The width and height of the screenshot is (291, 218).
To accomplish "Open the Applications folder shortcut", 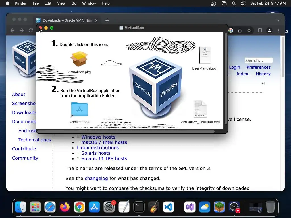I will click(x=80, y=109).
